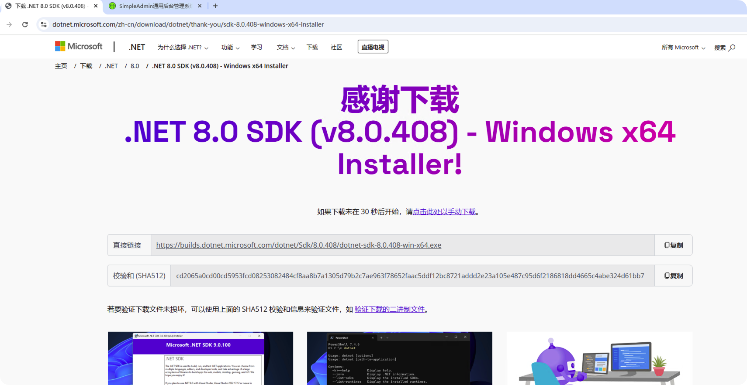Open the direct dotnet-sdk-8.0.408-win-x64.exe link
This screenshot has height=385, width=747.
[299, 245]
